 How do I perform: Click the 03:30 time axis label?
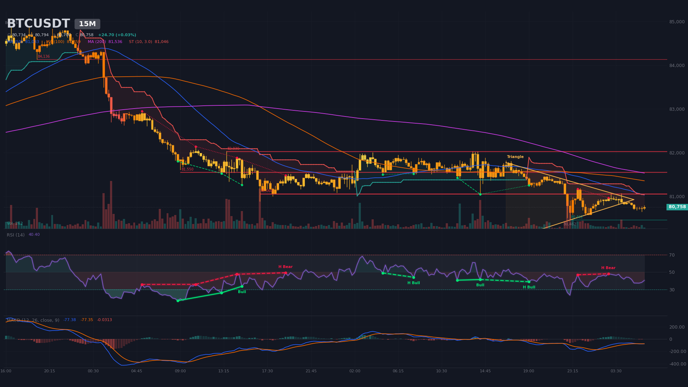616,371
